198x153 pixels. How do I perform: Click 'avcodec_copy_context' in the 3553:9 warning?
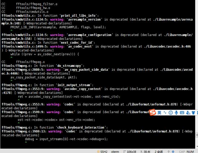83,89
